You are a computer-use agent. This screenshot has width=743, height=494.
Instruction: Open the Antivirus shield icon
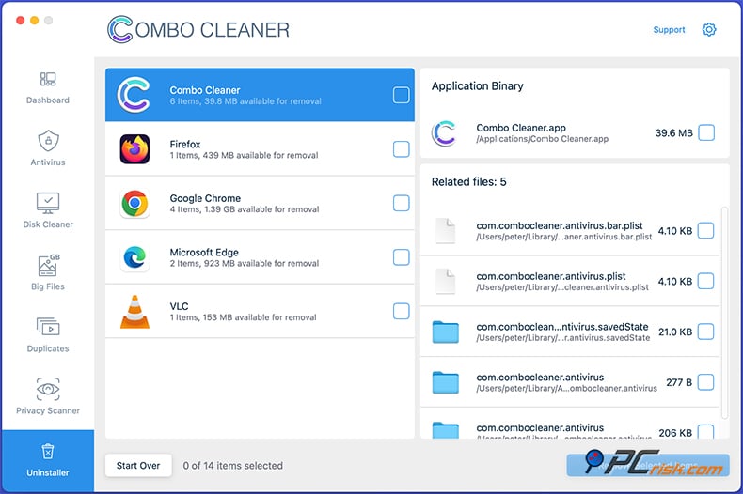coord(48,141)
